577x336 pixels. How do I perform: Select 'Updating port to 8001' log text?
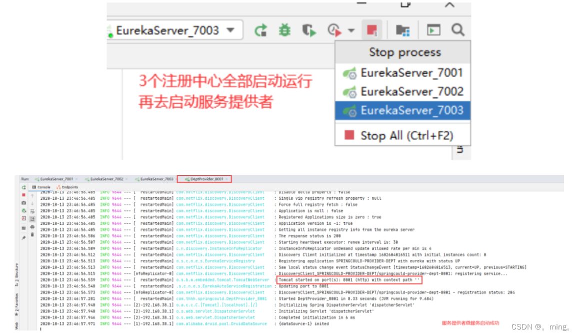[303, 286]
